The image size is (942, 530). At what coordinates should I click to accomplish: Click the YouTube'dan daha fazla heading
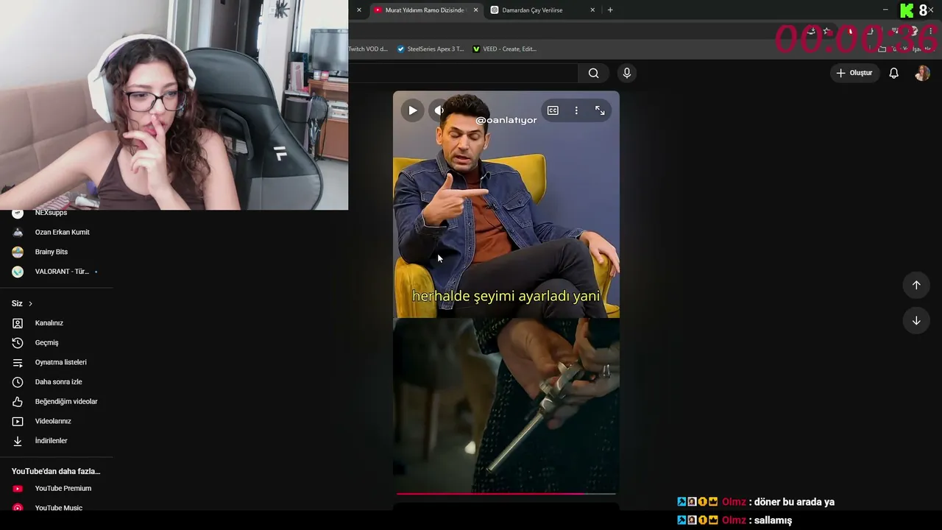[56, 471]
